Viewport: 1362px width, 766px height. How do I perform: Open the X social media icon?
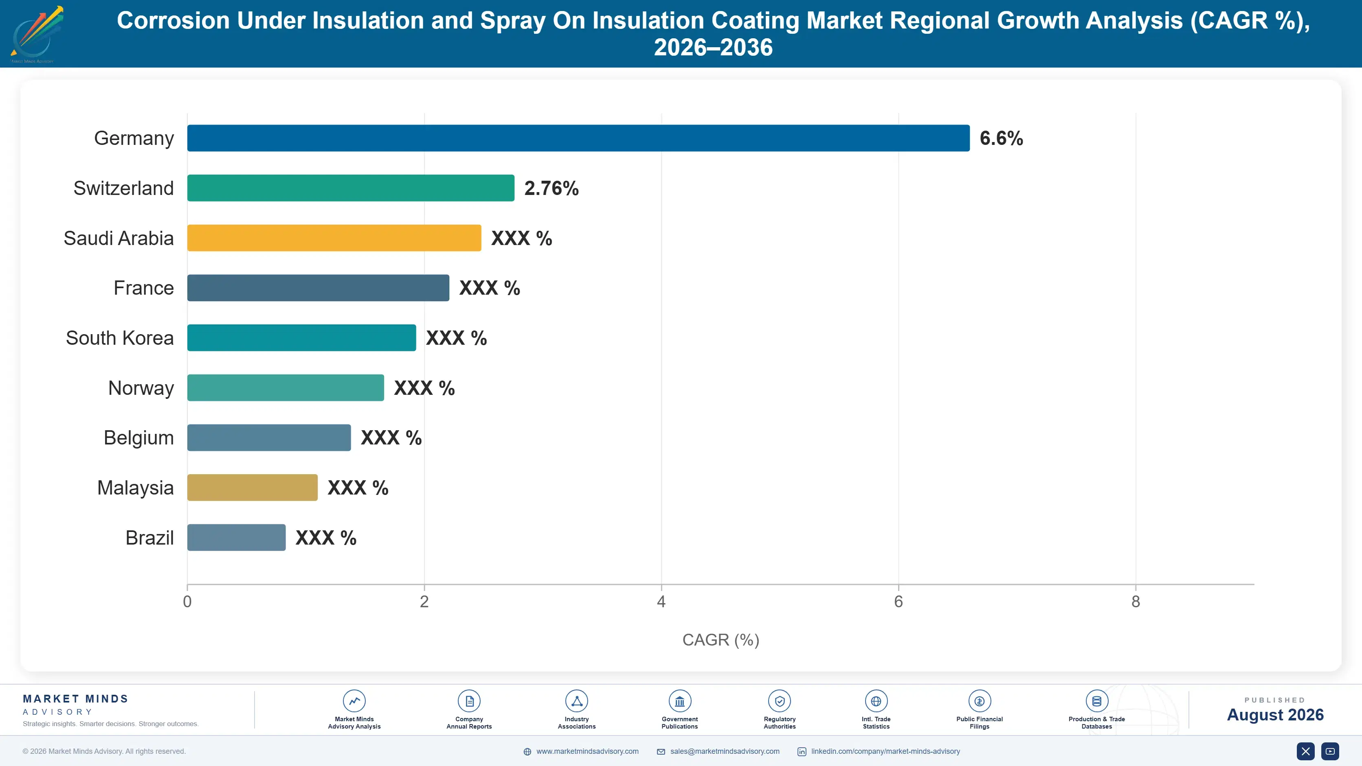point(1305,751)
